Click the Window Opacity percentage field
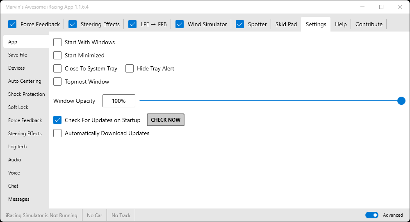Screen dimensions: 410x222 (119, 101)
